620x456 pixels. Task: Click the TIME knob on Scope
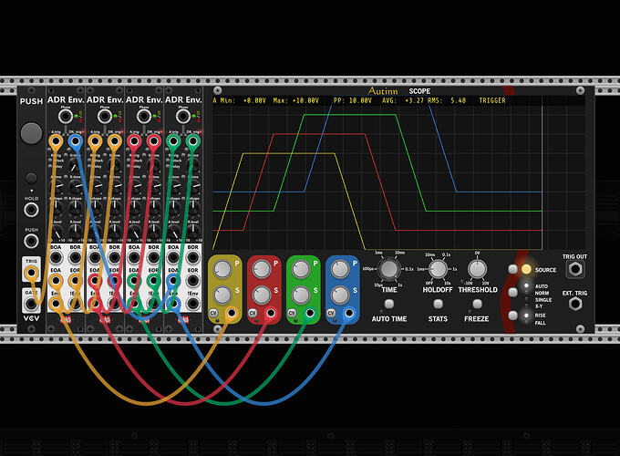click(389, 269)
